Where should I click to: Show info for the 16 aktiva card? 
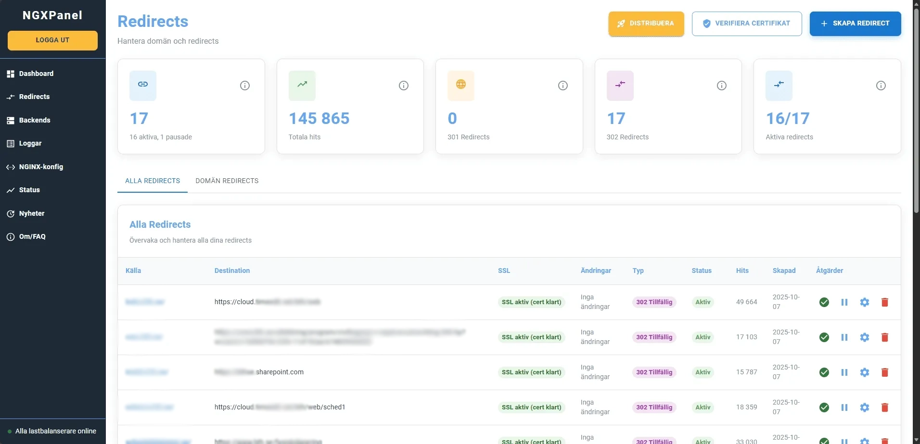pyautogui.click(x=245, y=86)
